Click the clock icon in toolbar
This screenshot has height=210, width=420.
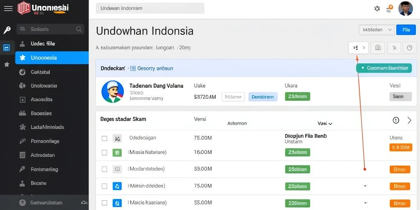pyautogui.click(x=410, y=48)
